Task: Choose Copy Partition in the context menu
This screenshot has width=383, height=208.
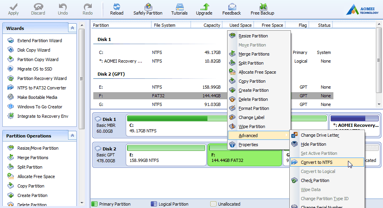Action: [x=259, y=81]
